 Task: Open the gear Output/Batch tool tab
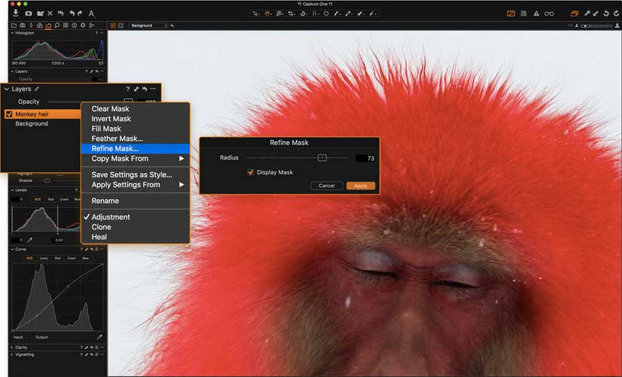point(83,26)
